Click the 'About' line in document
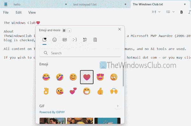The width and height of the screenshot is (191, 126). (9, 32)
